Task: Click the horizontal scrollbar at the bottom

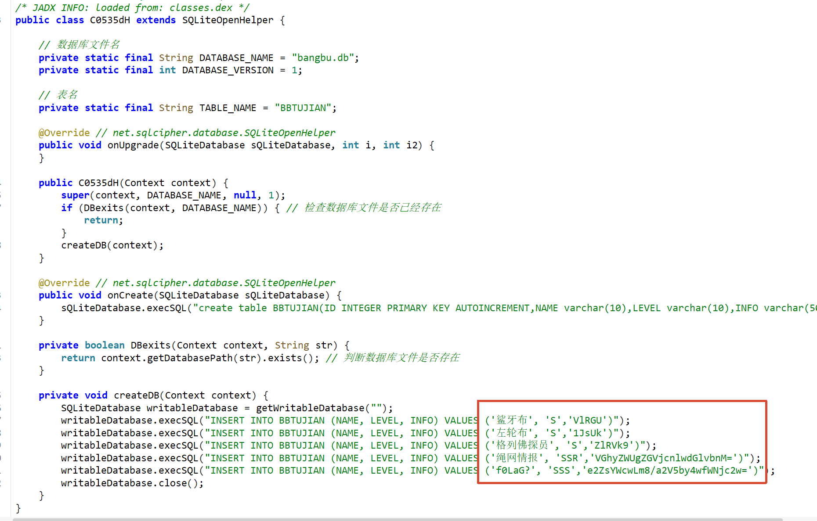Action: [398, 519]
